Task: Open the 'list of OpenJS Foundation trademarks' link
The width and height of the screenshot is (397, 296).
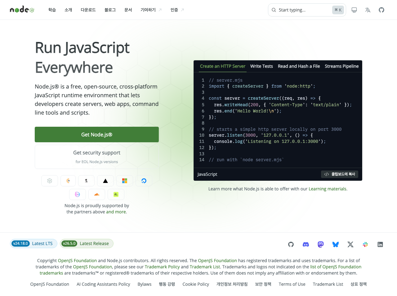Action: pyautogui.click(x=336, y=267)
